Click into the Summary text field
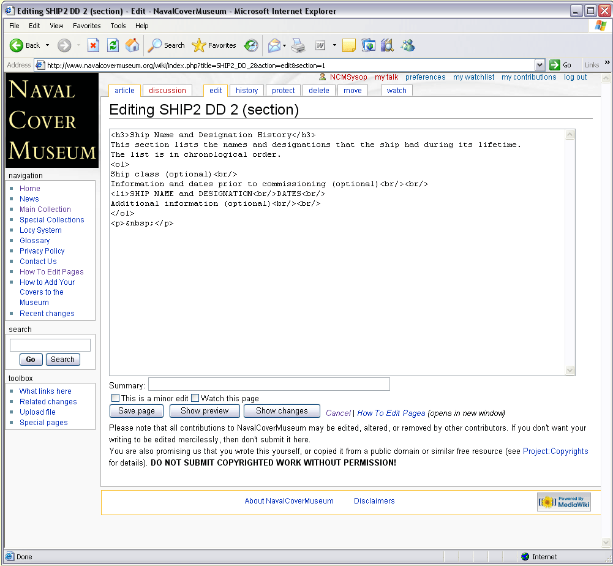 pos(269,385)
